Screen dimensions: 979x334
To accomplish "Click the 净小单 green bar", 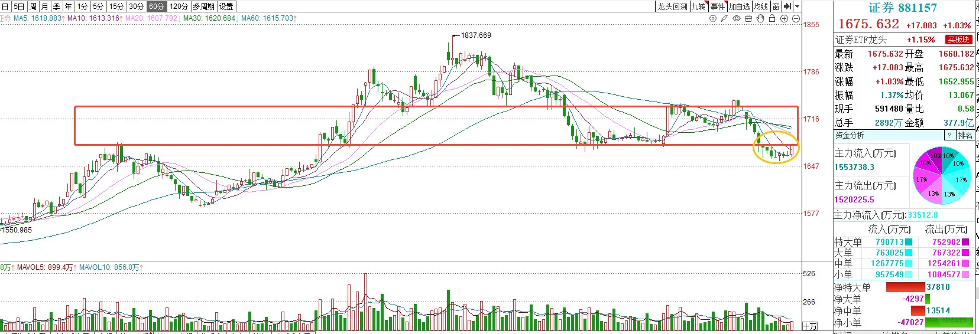I will coord(949,322).
